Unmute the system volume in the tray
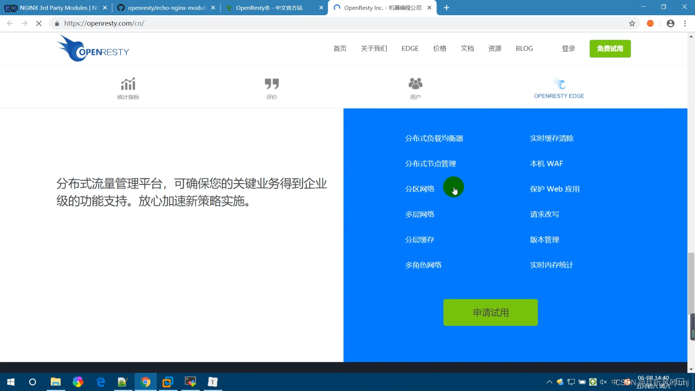This screenshot has width=695, height=391. tap(603, 382)
